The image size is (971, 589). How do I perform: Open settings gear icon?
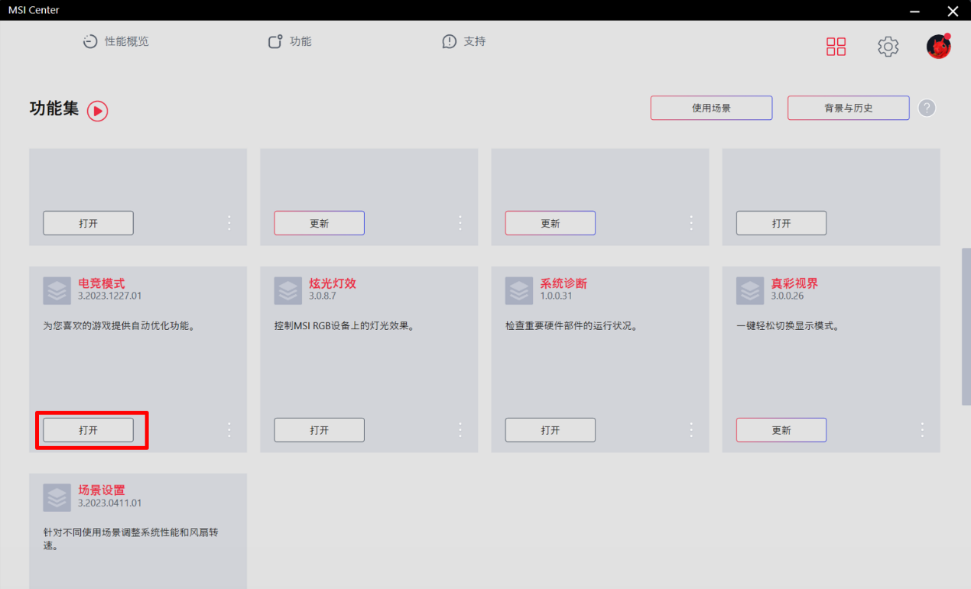[888, 47]
